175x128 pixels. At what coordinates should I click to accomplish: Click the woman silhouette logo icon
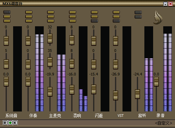(x=158, y=18)
